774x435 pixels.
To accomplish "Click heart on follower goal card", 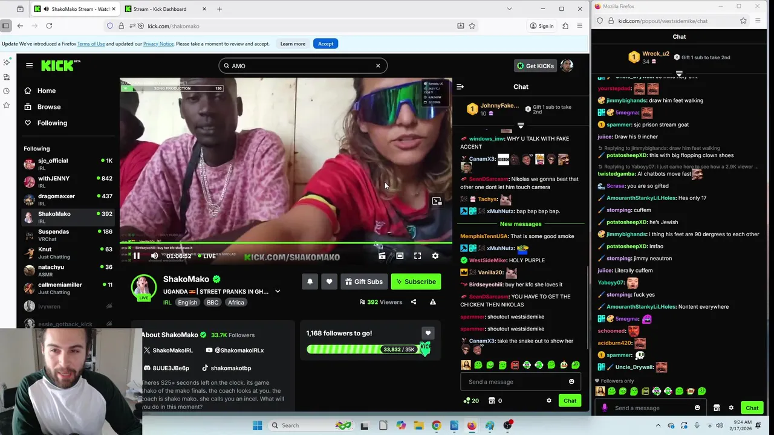I will [428, 333].
